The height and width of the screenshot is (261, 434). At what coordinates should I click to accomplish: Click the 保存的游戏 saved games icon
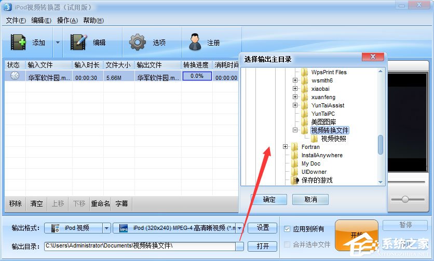pyautogui.click(x=295, y=181)
